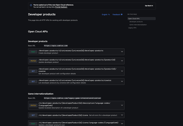Jump to Developer products in On This Page
Viewport: 183px width, 126px height.
136,22
